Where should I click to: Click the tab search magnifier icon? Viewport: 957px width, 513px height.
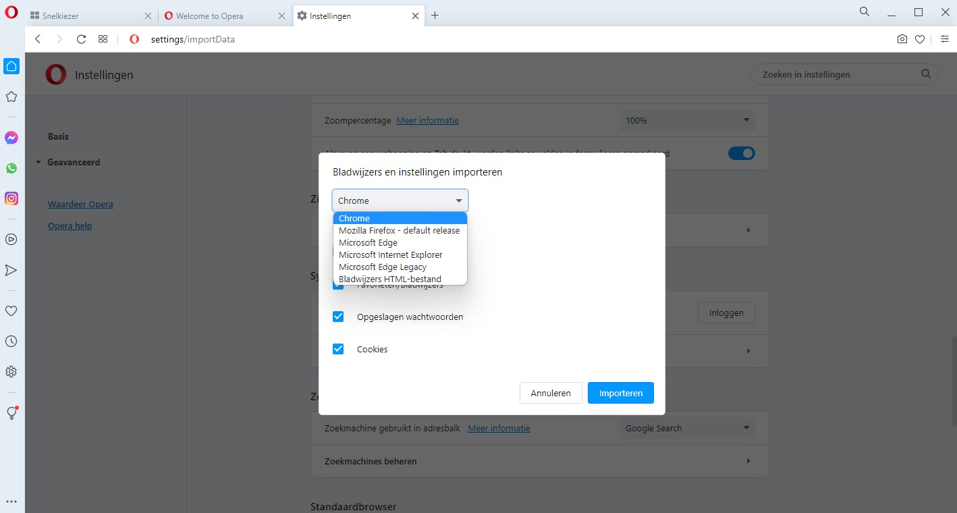tap(865, 12)
